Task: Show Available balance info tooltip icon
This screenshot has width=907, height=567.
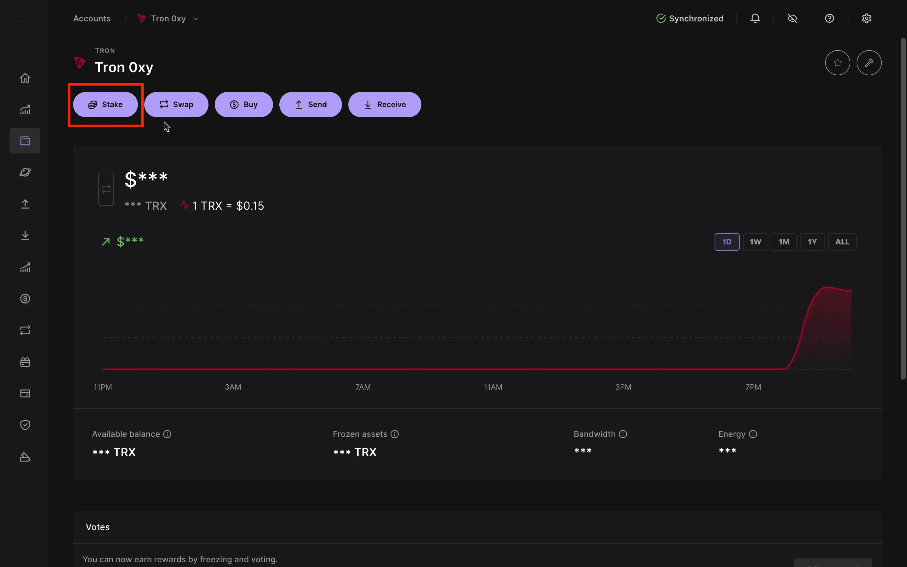Action: point(168,434)
